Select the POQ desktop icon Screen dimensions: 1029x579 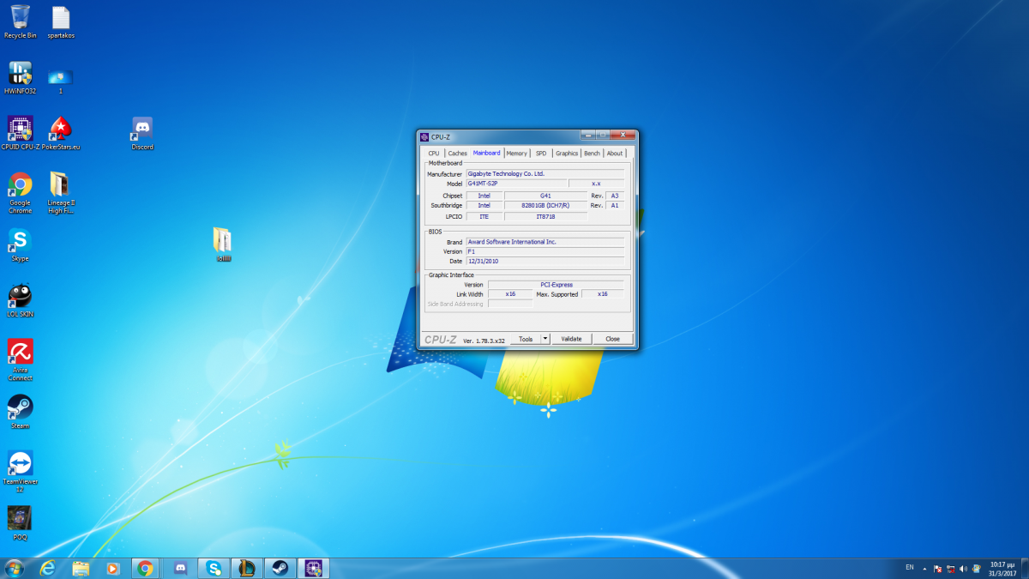click(x=20, y=524)
